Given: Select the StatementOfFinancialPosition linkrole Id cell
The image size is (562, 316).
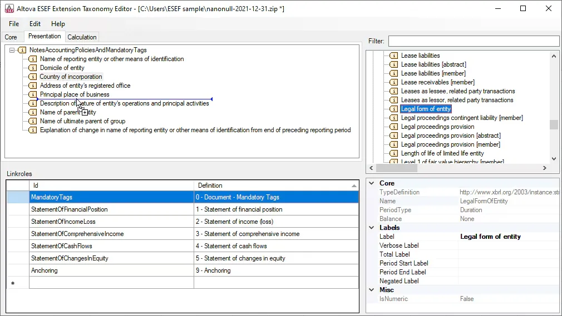Looking at the screenshot, I should coord(111,209).
